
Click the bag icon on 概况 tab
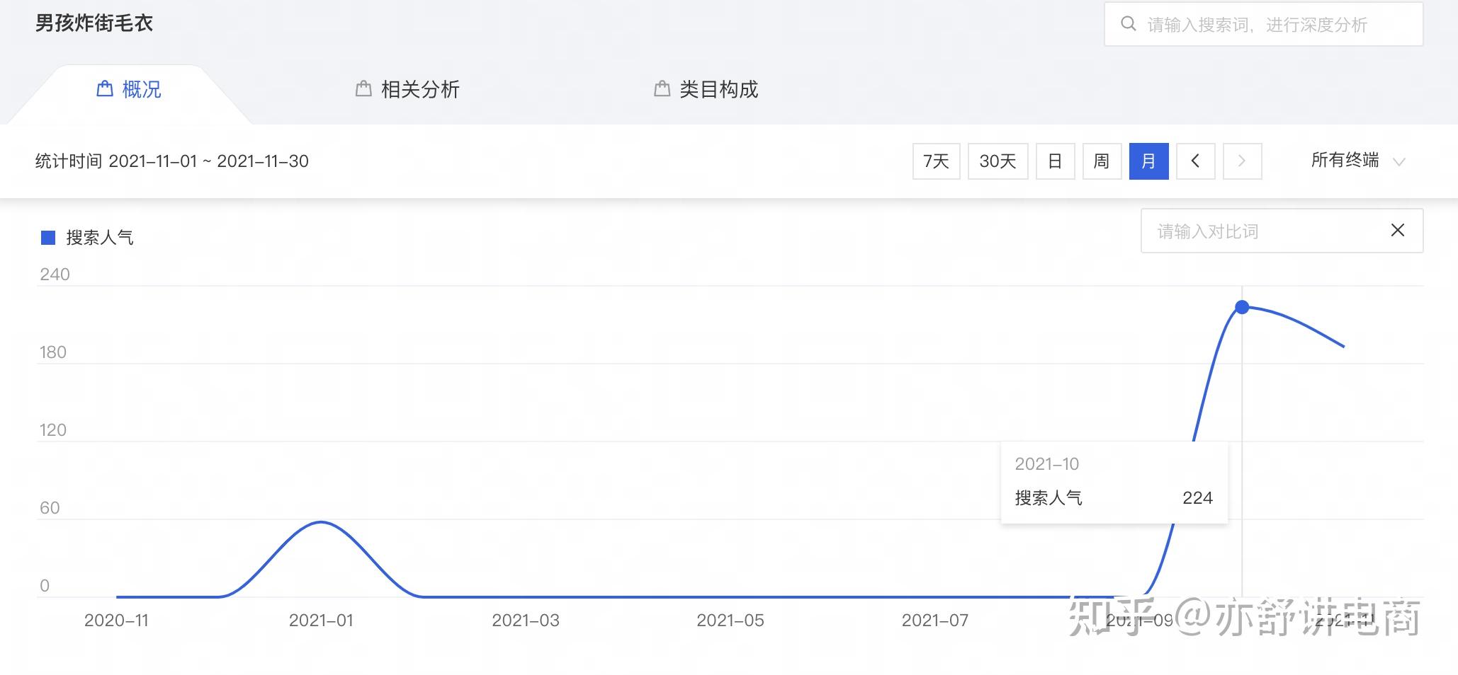click(x=105, y=89)
